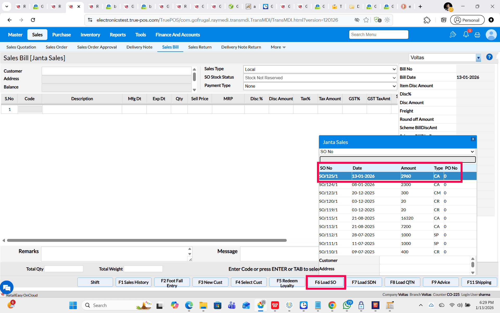Image resolution: width=500 pixels, height=313 pixels.
Task: Open the chat support bubble icon
Action: [7, 288]
